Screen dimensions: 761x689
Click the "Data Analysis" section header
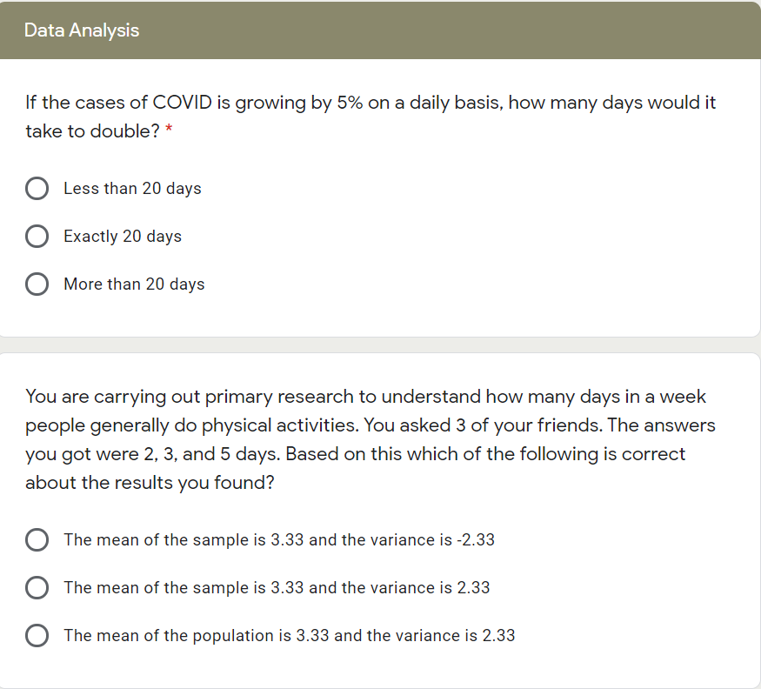point(82,30)
